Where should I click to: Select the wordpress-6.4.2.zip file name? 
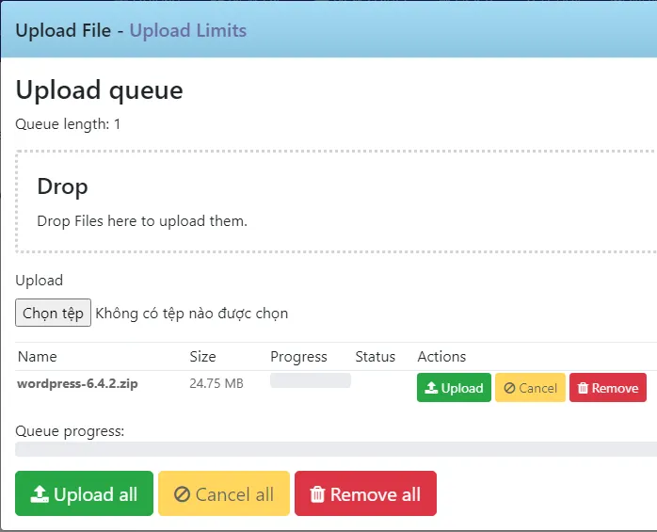(77, 384)
